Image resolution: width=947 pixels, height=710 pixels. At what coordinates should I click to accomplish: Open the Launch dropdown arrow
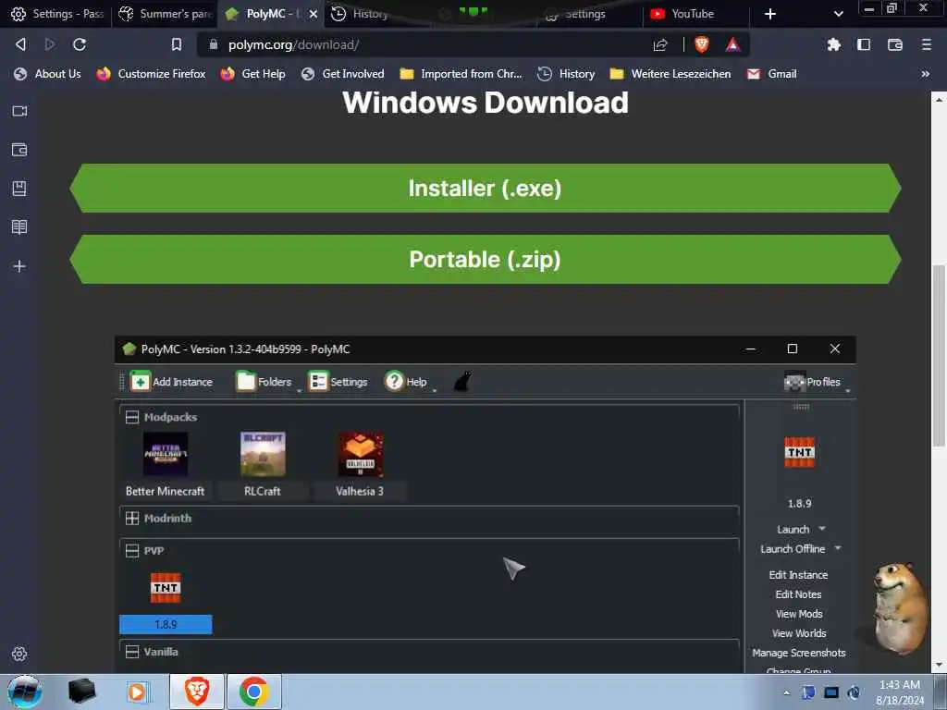[x=822, y=529]
